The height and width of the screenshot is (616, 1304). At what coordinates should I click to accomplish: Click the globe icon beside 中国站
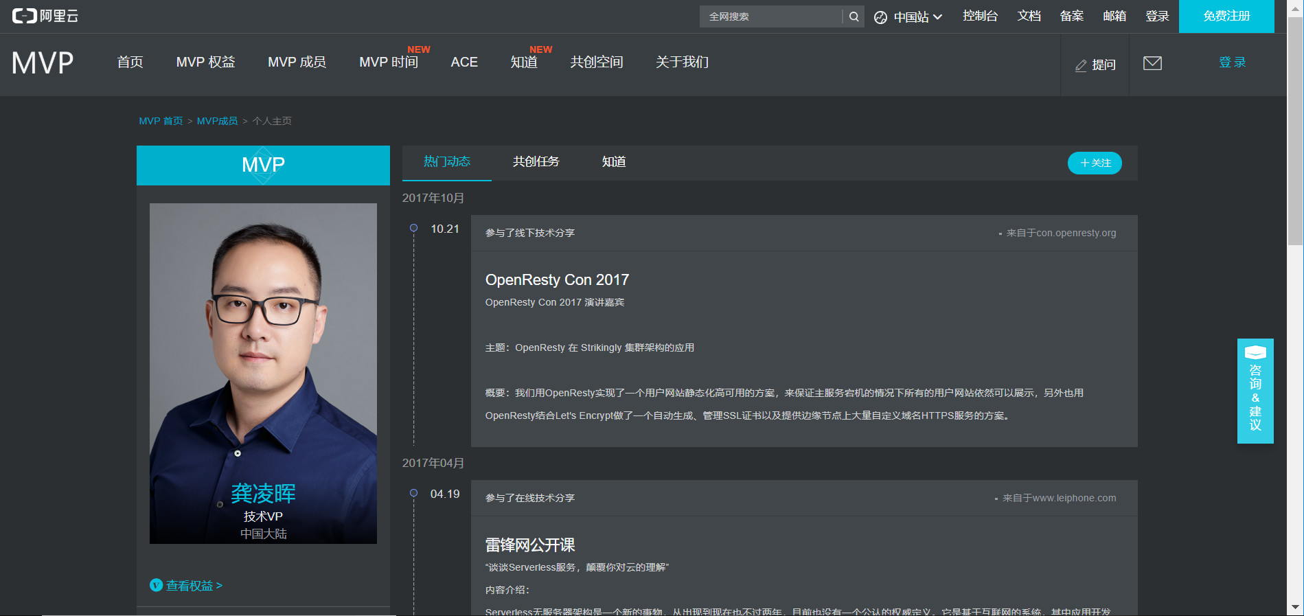click(x=880, y=17)
